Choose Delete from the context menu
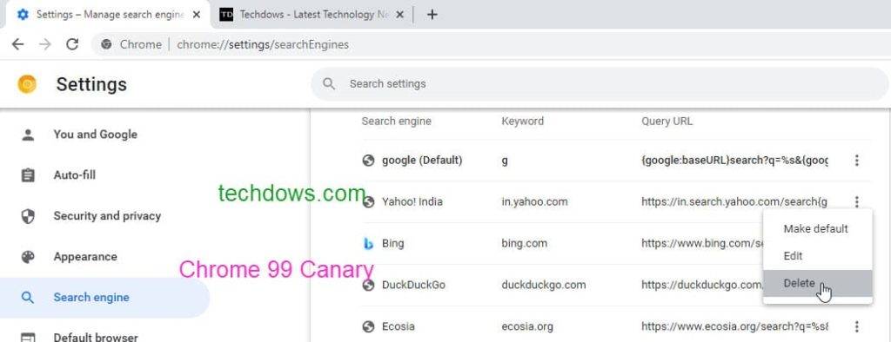Screen dimensions: 891x342 [x=818, y=283]
